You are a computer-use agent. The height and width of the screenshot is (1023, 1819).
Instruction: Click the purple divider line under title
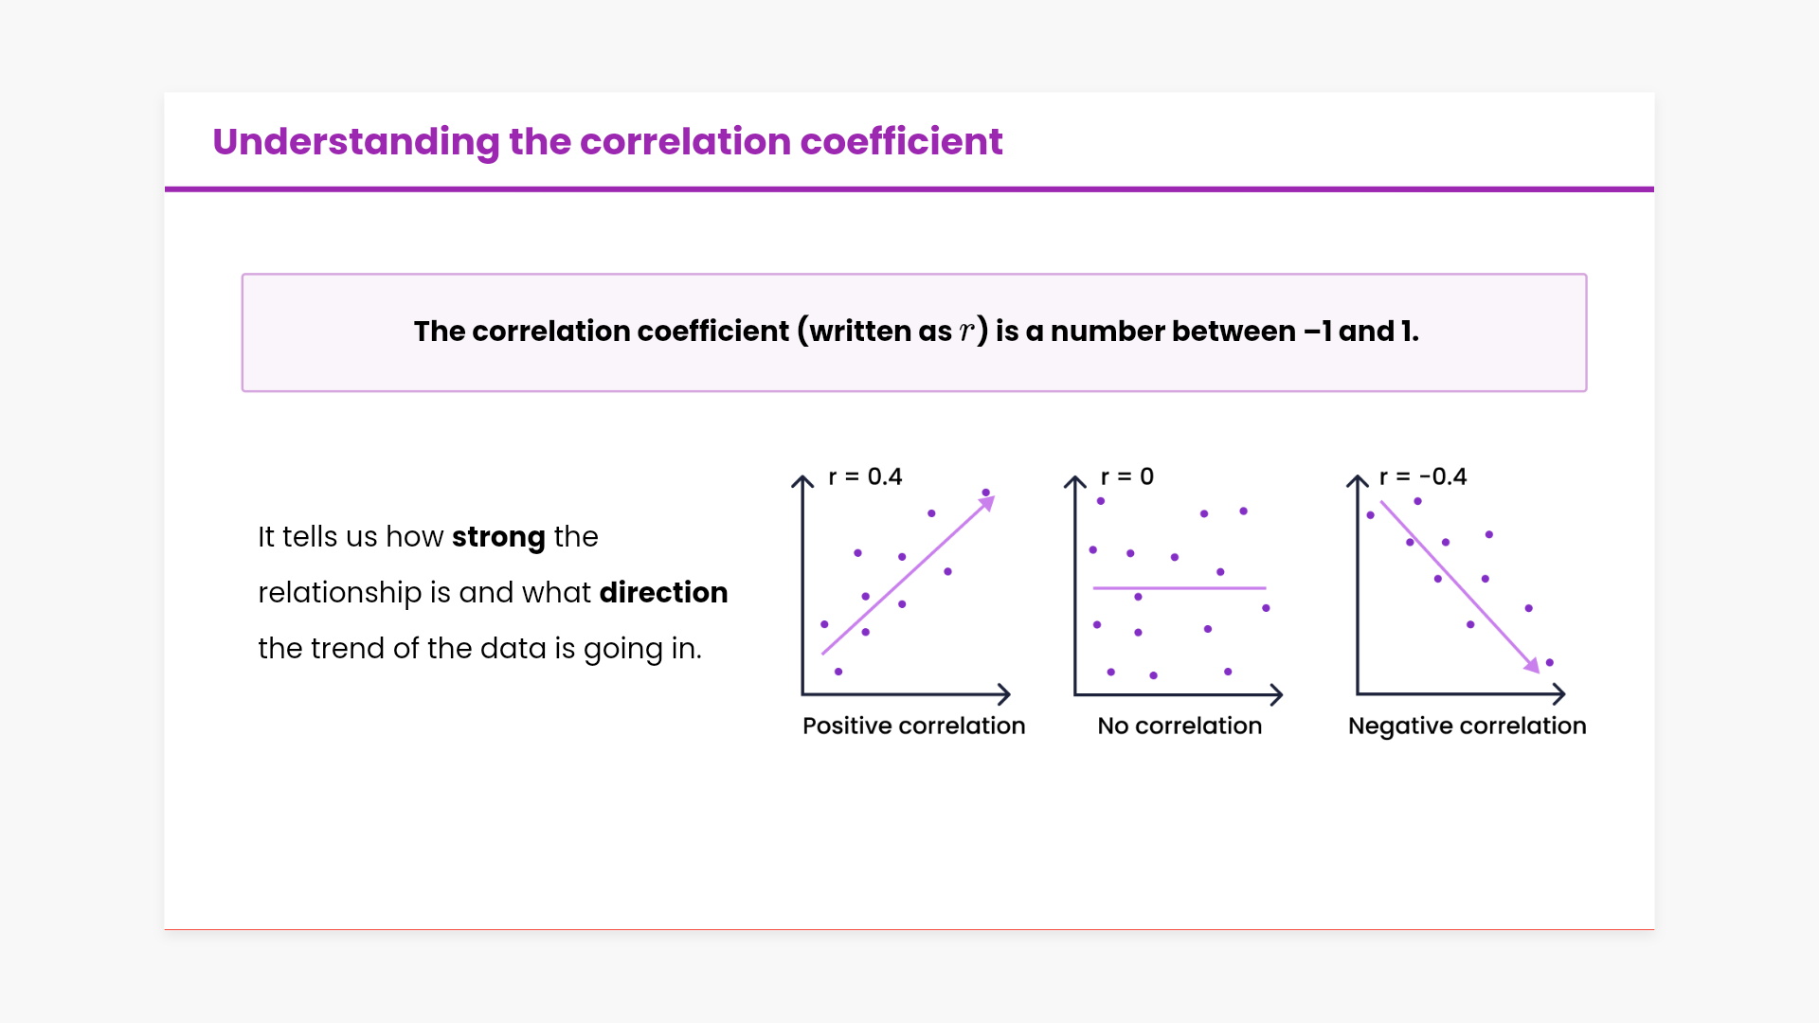point(909,189)
